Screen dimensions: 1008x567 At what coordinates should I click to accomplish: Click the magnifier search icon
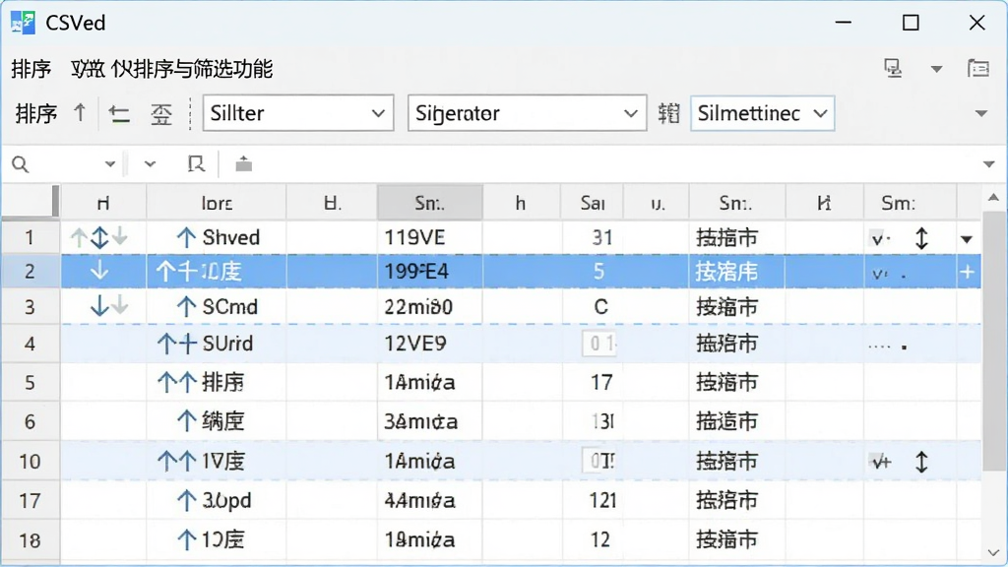(x=21, y=164)
